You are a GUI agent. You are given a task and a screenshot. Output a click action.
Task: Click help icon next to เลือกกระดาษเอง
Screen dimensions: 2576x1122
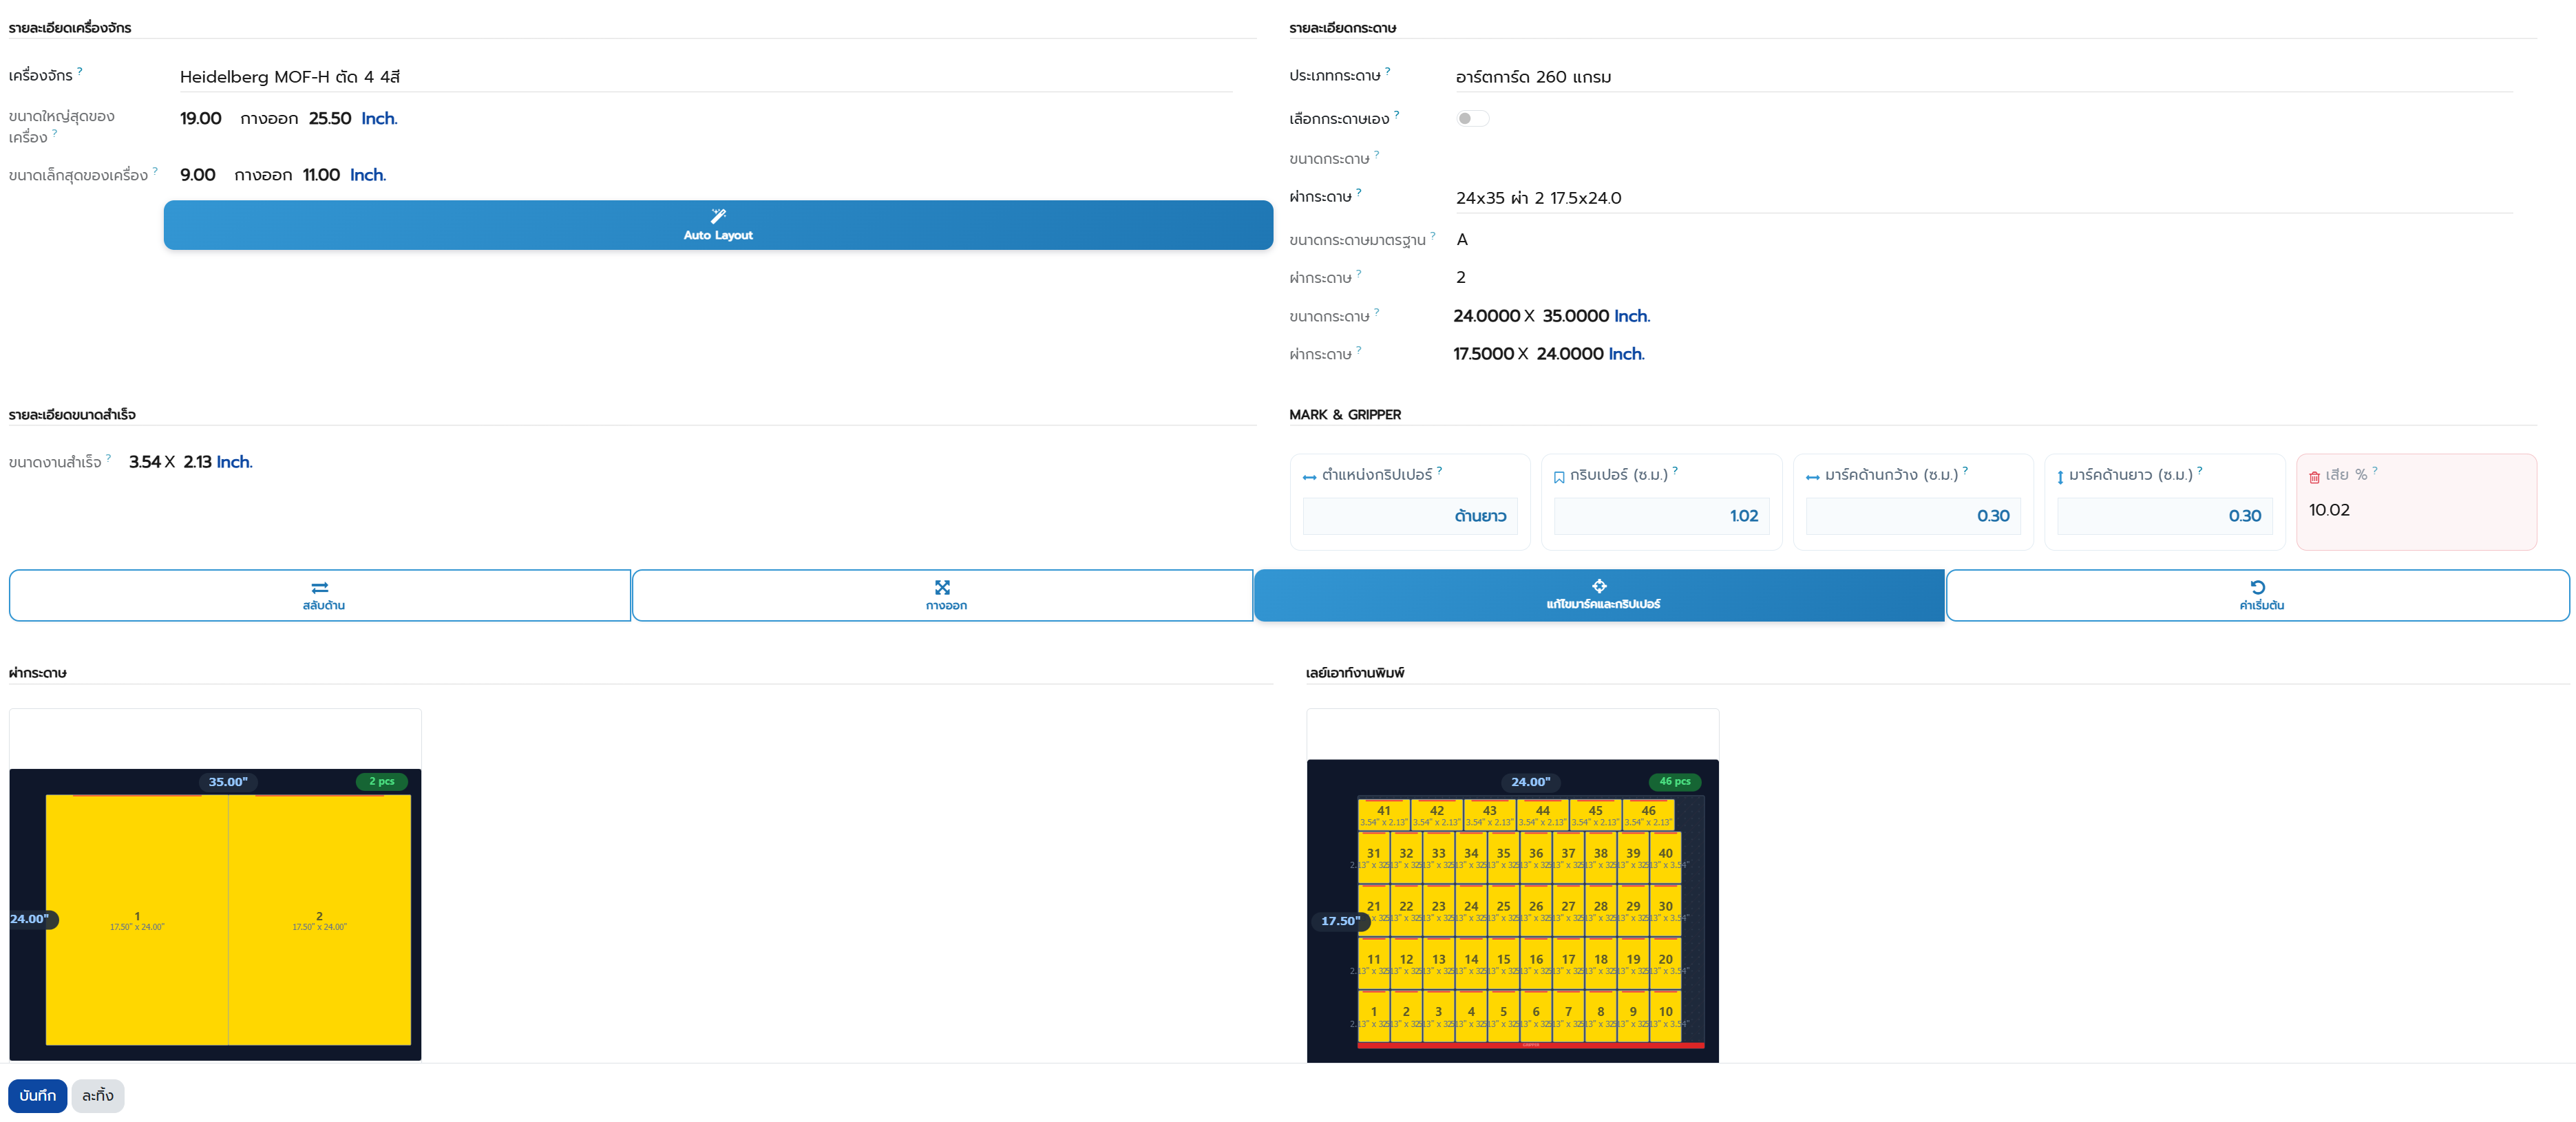tap(1397, 114)
